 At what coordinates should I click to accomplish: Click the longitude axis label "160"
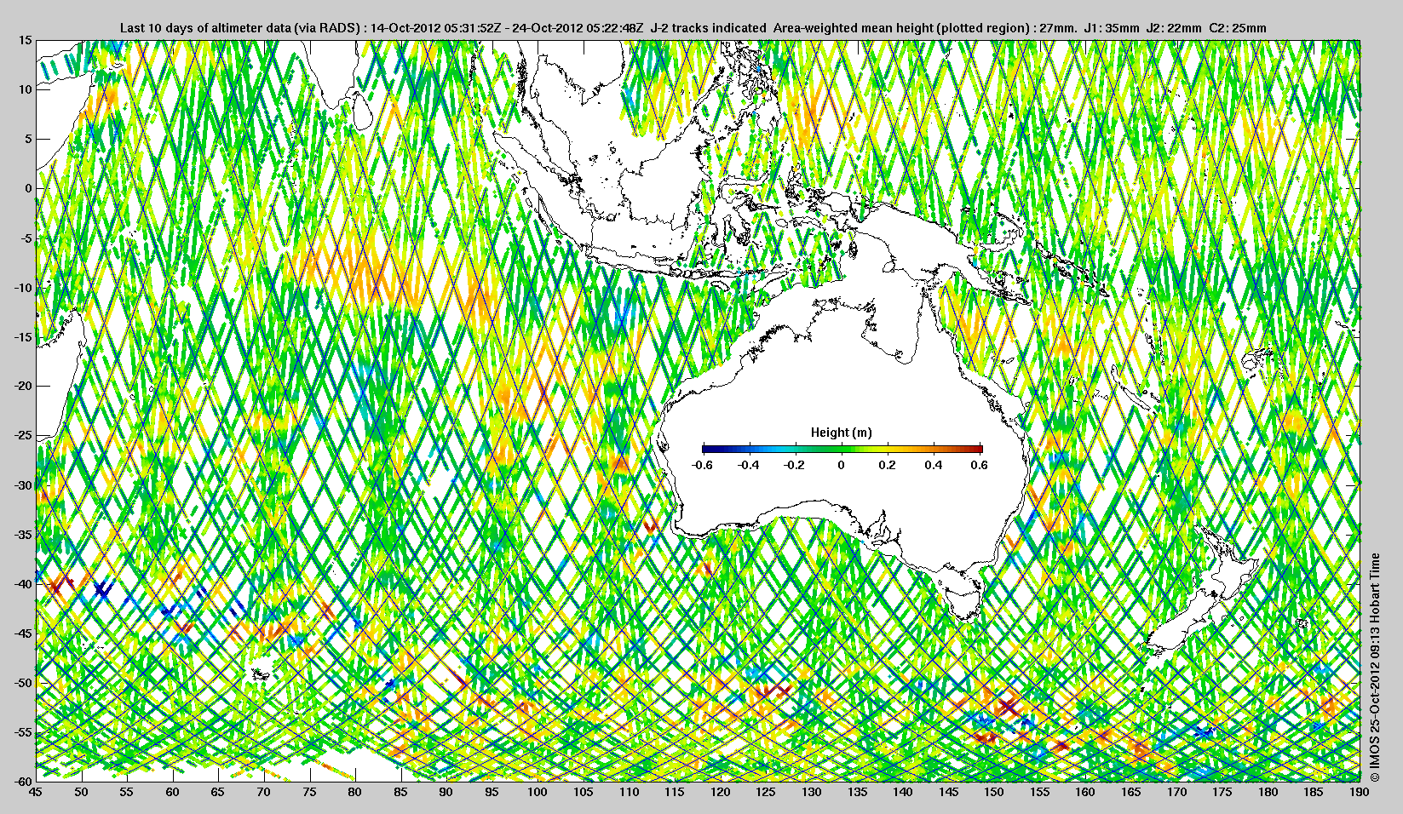click(x=1085, y=792)
